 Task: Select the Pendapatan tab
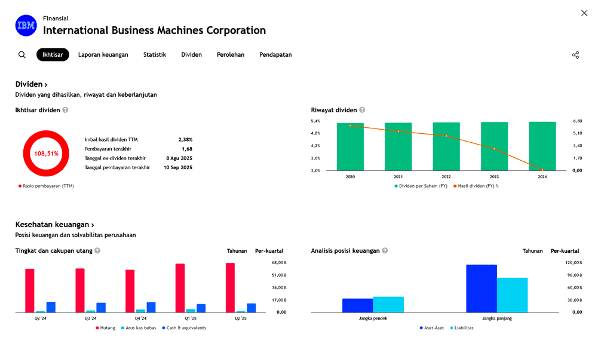click(275, 55)
